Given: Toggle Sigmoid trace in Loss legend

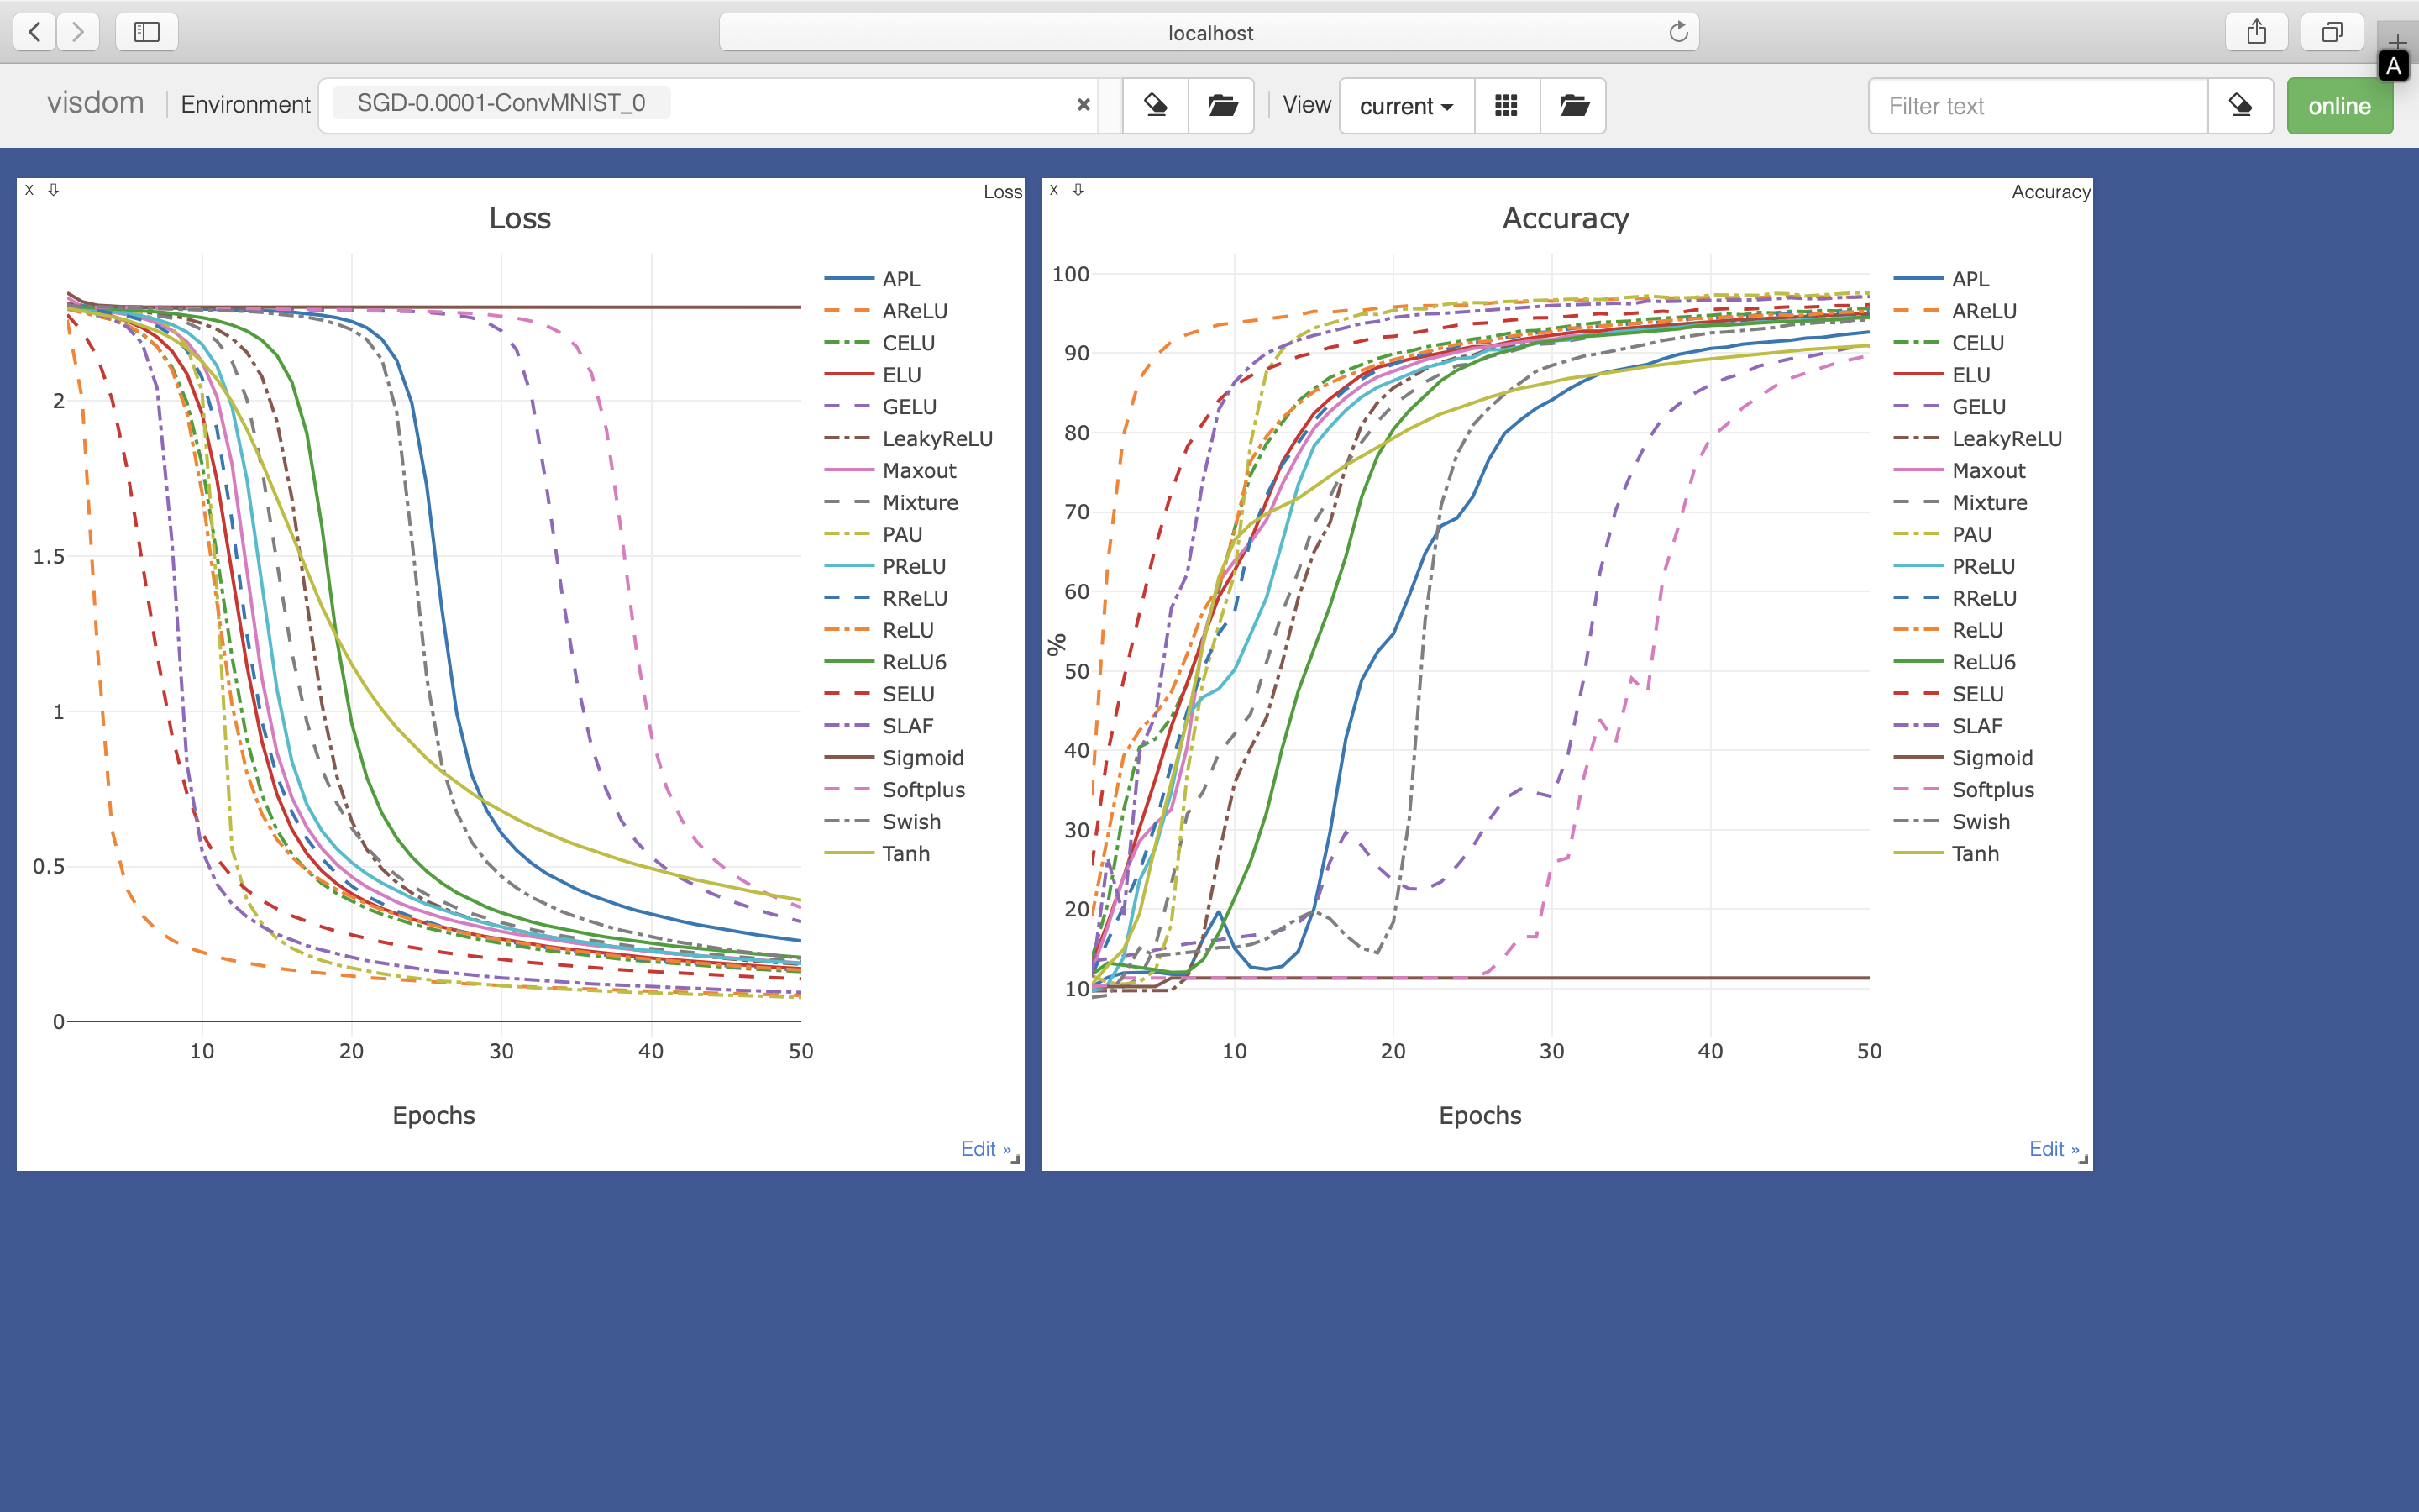Looking at the screenshot, I should (921, 758).
